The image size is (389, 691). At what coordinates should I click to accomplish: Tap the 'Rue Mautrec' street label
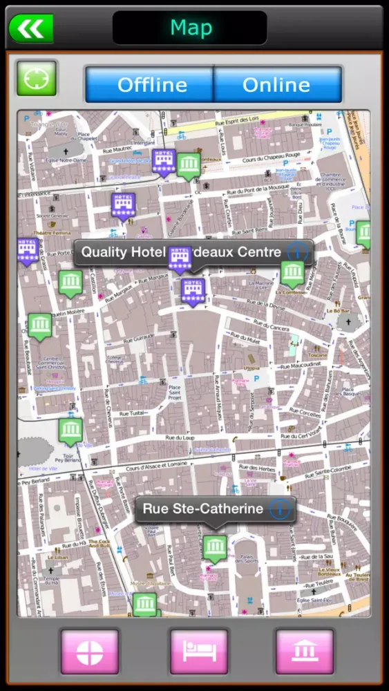click(x=117, y=150)
